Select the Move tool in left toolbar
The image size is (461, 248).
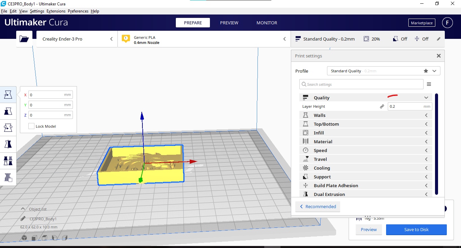[x=8, y=95]
